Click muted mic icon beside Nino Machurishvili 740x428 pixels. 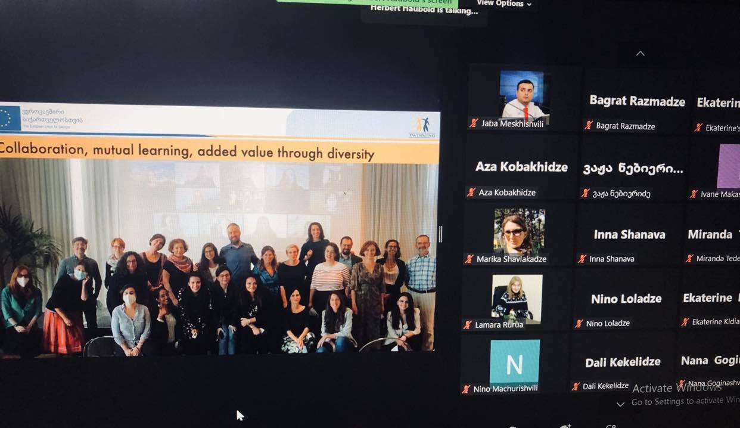click(x=466, y=389)
